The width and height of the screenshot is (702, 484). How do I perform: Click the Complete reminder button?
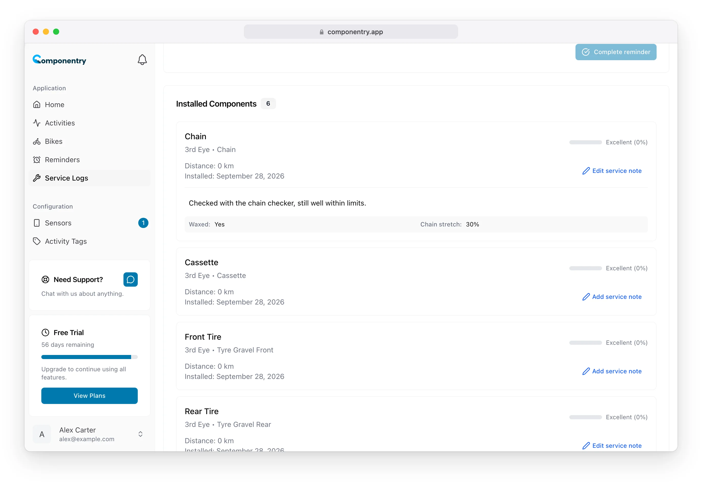pos(616,52)
